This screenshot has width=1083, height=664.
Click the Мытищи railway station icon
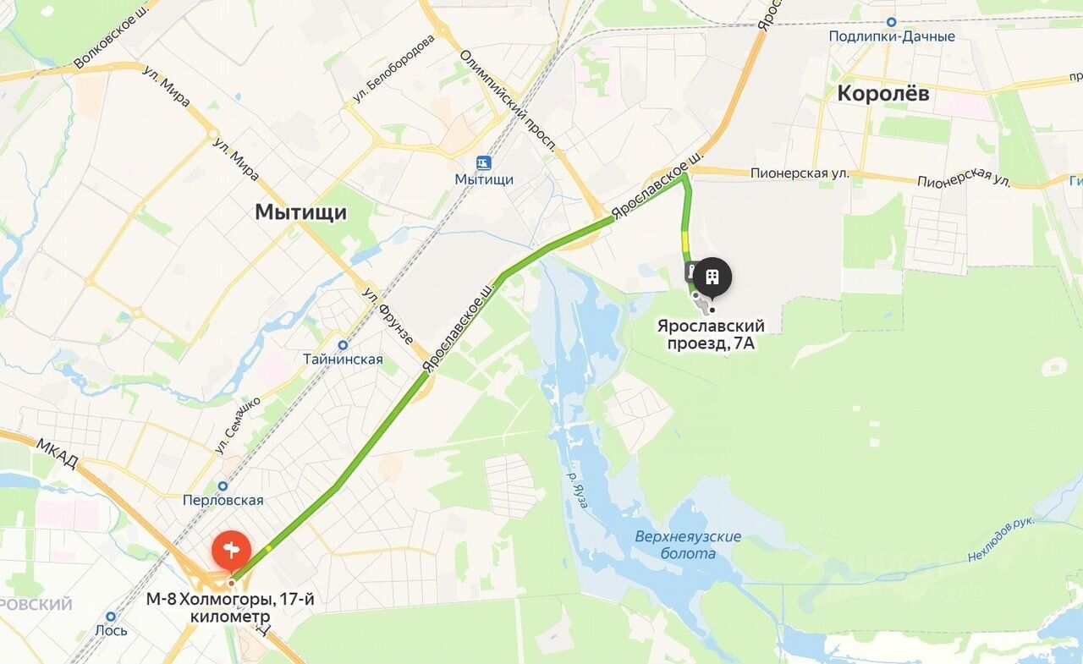coord(483,162)
